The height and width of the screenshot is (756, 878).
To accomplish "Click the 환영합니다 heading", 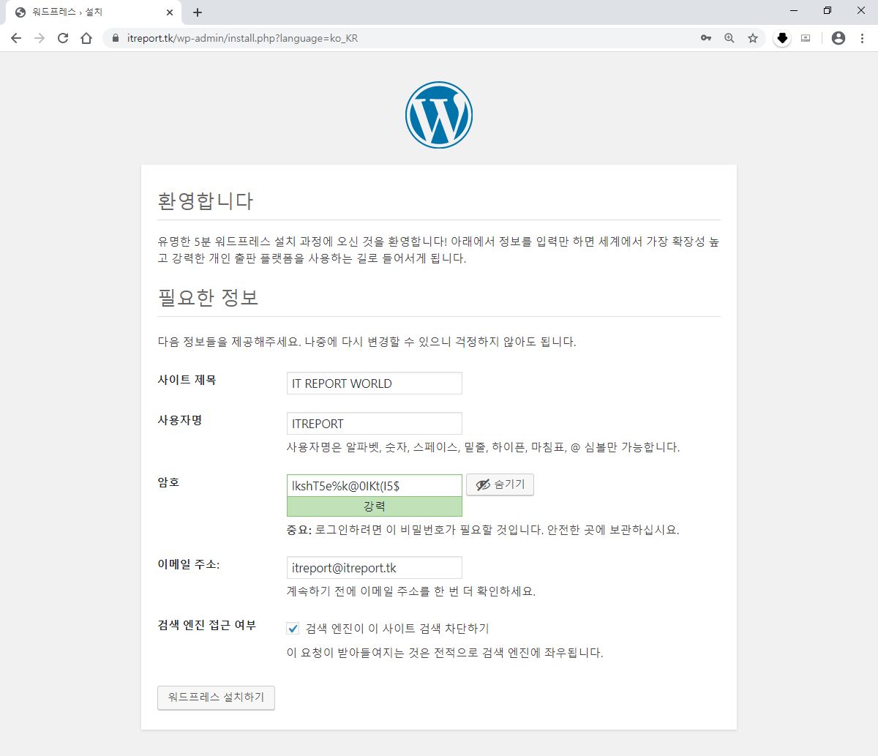I will (x=206, y=201).
